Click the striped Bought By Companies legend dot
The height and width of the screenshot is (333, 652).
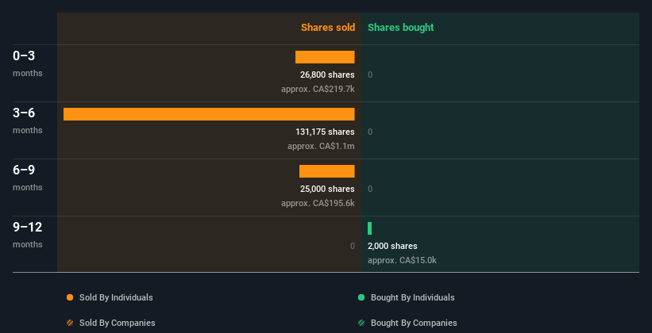[x=361, y=323]
